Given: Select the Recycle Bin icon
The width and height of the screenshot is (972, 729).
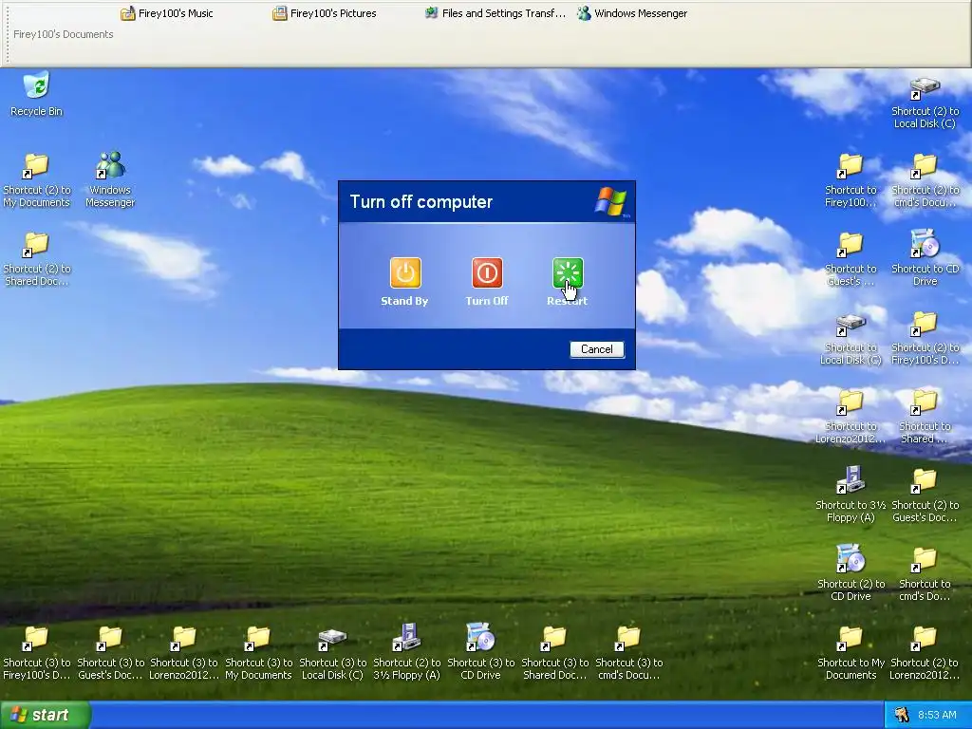Looking at the screenshot, I should coord(37,95).
